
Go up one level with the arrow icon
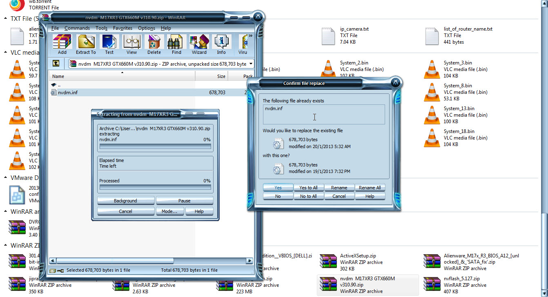click(56, 64)
